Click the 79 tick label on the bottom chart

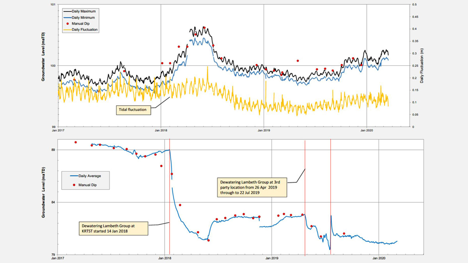[53, 254]
